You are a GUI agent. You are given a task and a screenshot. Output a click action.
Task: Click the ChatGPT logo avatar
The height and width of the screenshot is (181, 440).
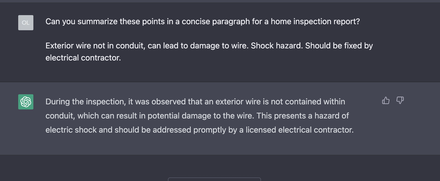point(26,102)
